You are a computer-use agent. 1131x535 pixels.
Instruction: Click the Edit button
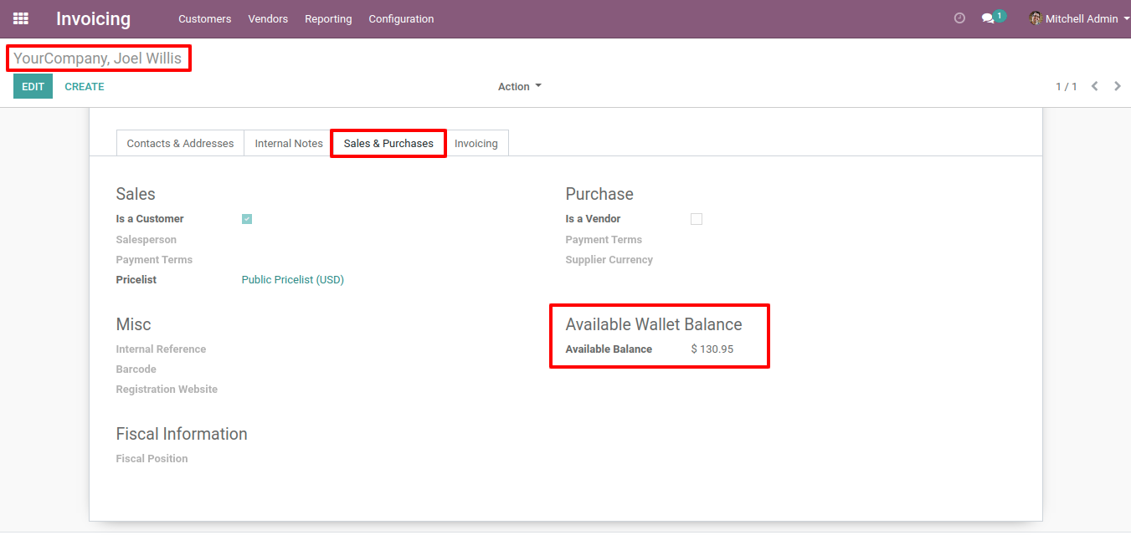[x=33, y=86]
